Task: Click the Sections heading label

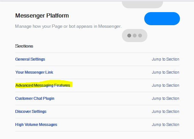Action: tap(24, 46)
